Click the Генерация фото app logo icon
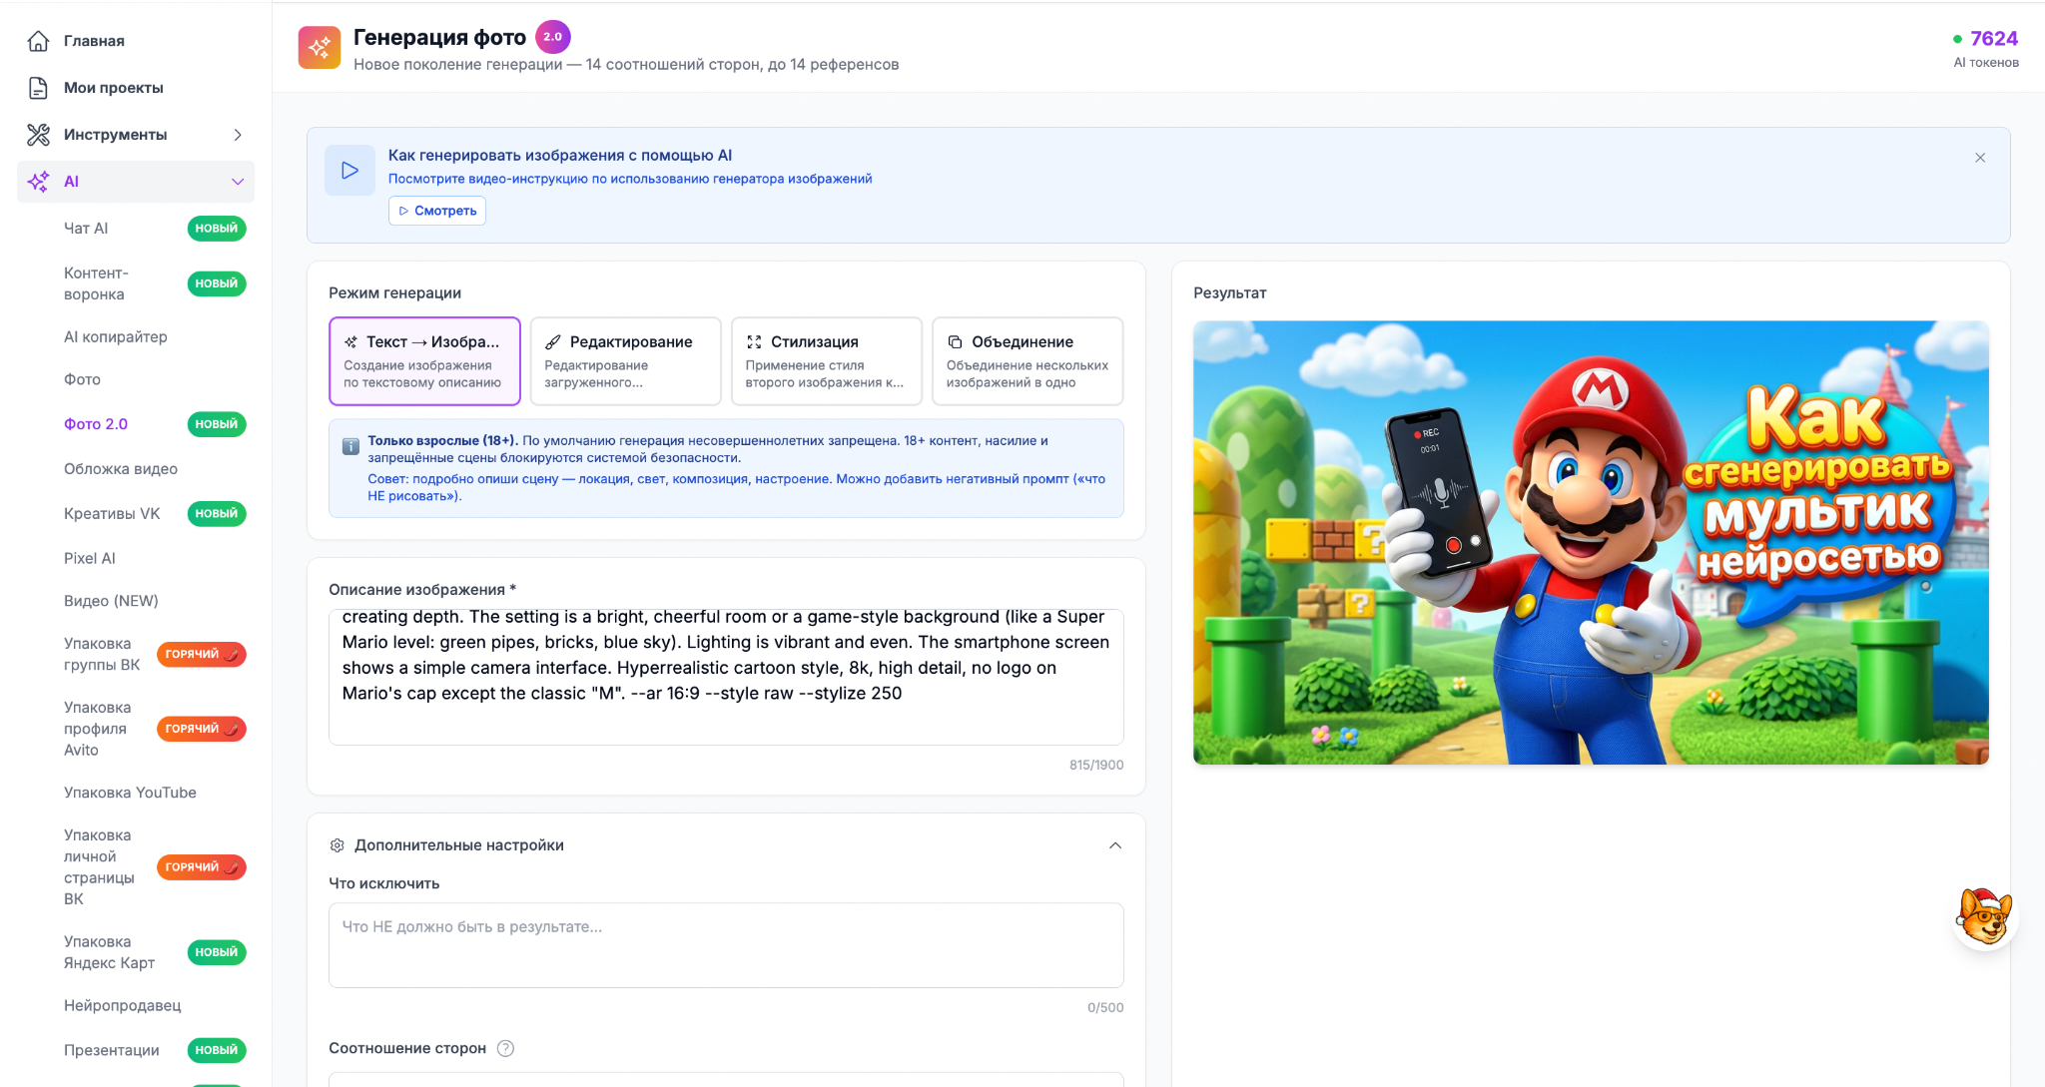Viewport: 2045px width, 1087px height. pyautogui.click(x=320, y=47)
